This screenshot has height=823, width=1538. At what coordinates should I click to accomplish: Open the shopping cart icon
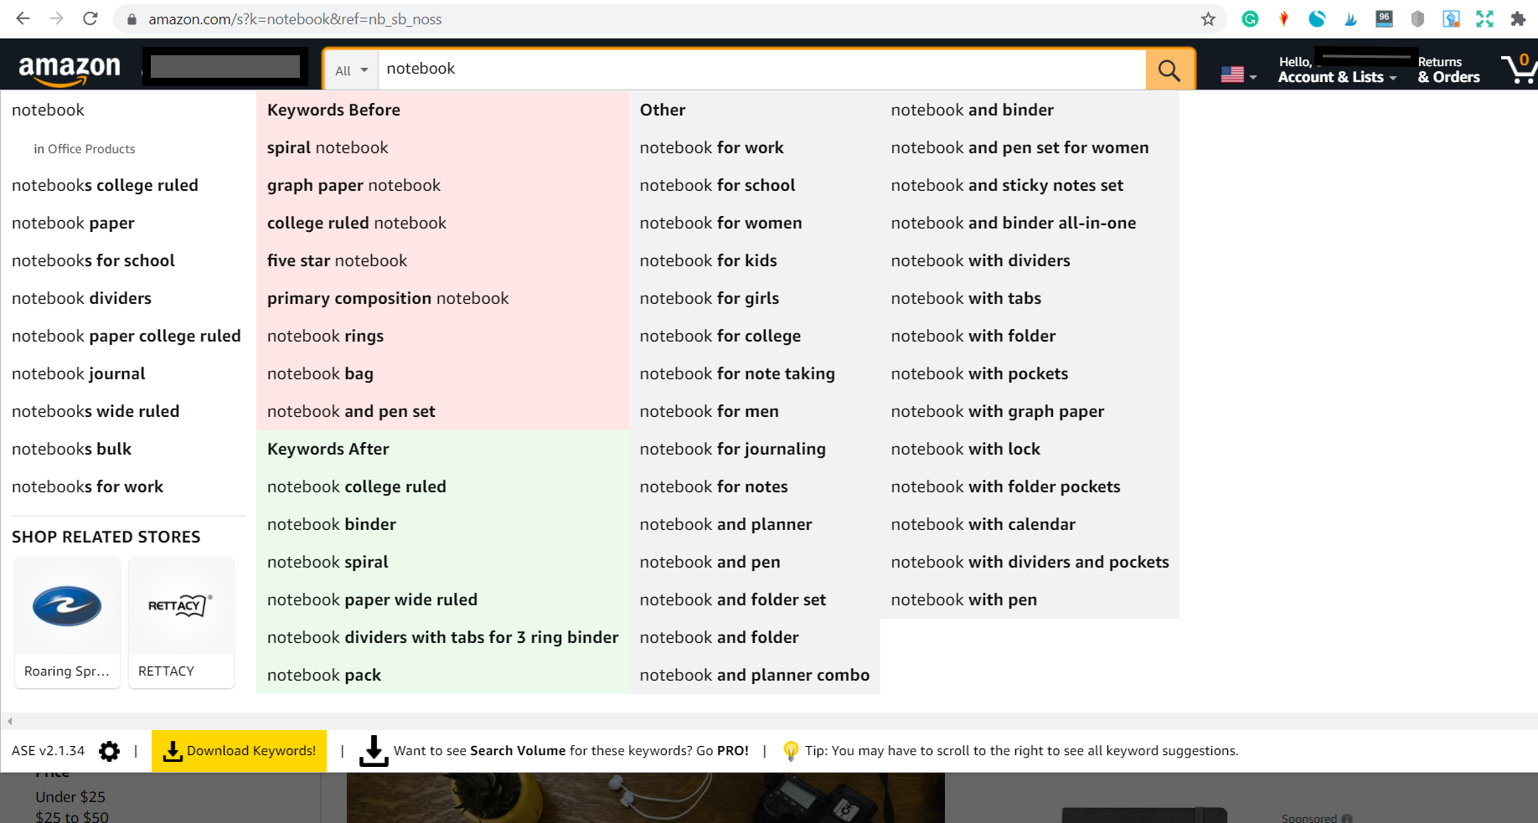coord(1518,69)
